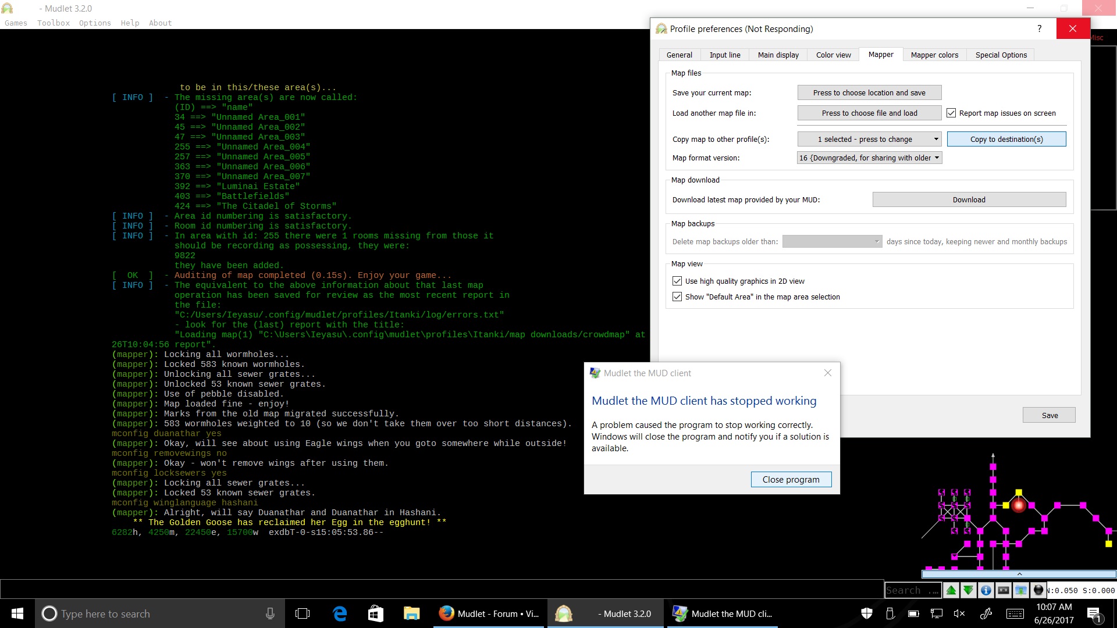Click the green up-arrow scroll button
Image resolution: width=1117 pixels, height=628 pixels.
951,590
